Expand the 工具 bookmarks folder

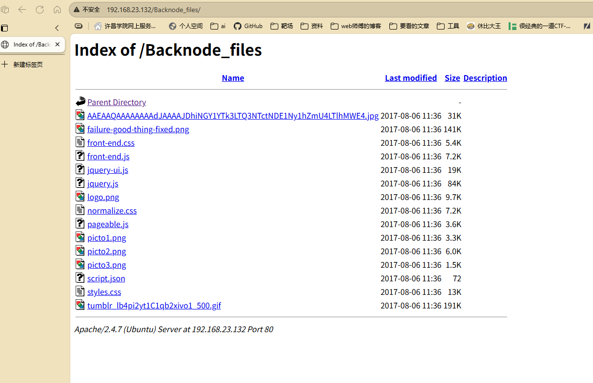click(448, 26)
